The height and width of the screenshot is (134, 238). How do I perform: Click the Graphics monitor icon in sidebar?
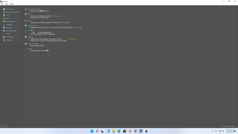[x=4, y=24]
